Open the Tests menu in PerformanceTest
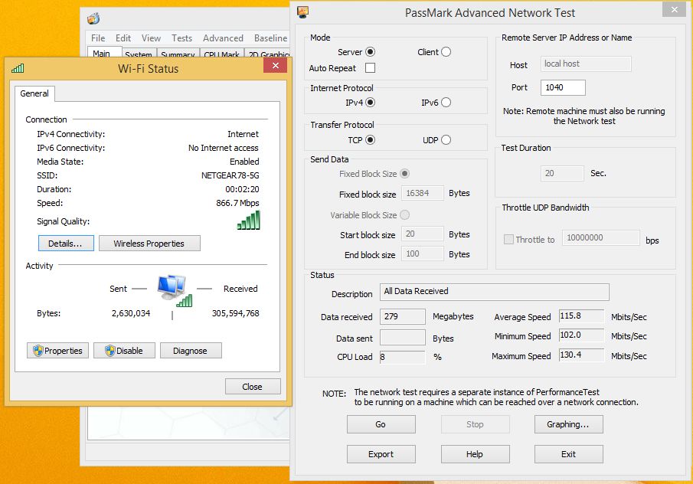The width and height of the screenshot is (693, 484). [181, 38]
